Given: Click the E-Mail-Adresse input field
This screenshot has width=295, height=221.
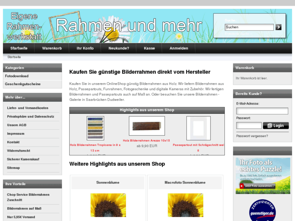Looking at the screenshot, I should tap(262, 111).
